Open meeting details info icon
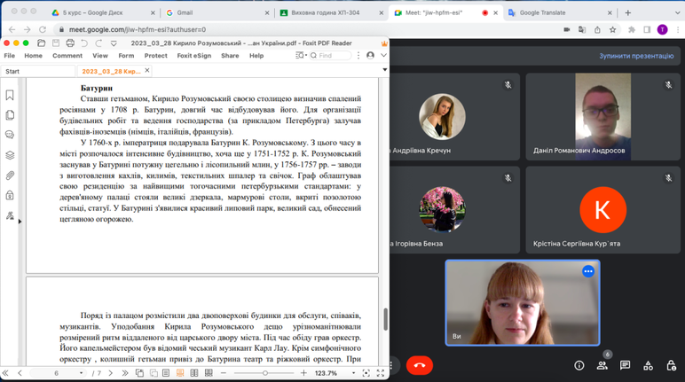This screenshot has width=685, height=382. [579, 365]
